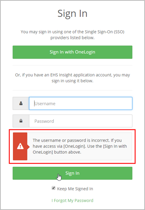Click the divider line below the OneLogin button
This screenshot has width=145, height=210.
click(x=72, y=66)
